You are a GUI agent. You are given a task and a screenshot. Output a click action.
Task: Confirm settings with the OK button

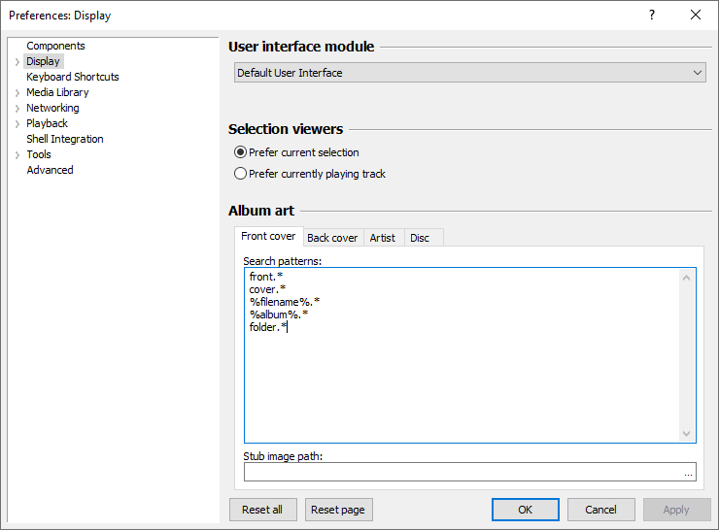(x=525, y=510)
